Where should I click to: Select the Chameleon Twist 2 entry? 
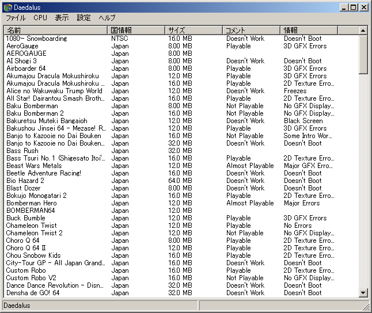coord(35,233)
